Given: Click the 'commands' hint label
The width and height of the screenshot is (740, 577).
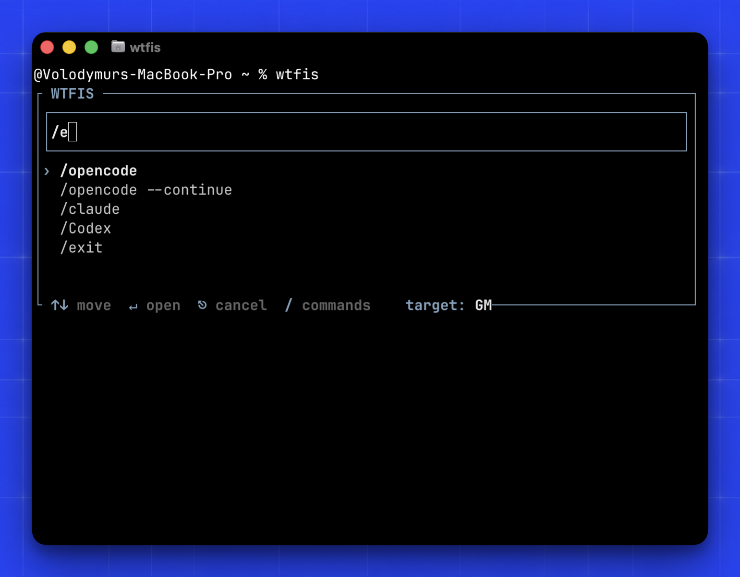Looking at the screenshot, I should 336,305.
